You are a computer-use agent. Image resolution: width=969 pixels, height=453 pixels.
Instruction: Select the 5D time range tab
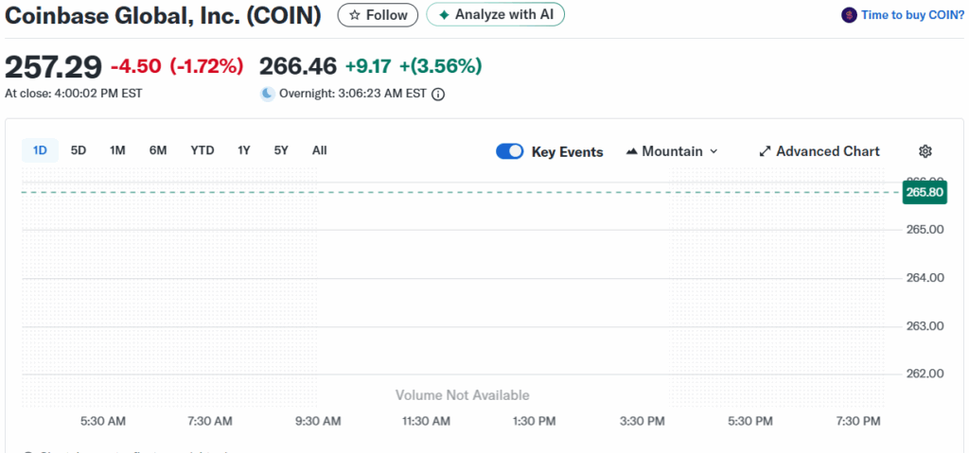click(x=79, y=150)
